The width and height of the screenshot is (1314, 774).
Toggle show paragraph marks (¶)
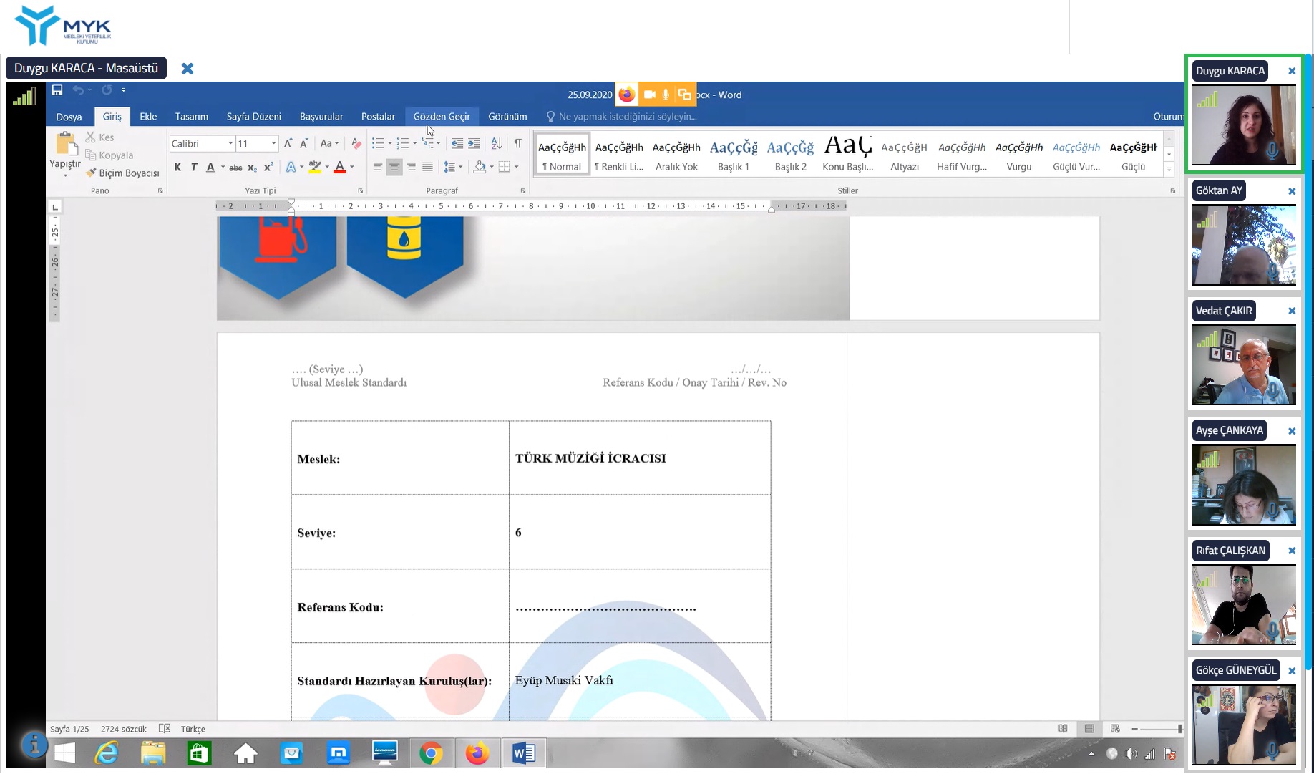click(x=517, y=144)
